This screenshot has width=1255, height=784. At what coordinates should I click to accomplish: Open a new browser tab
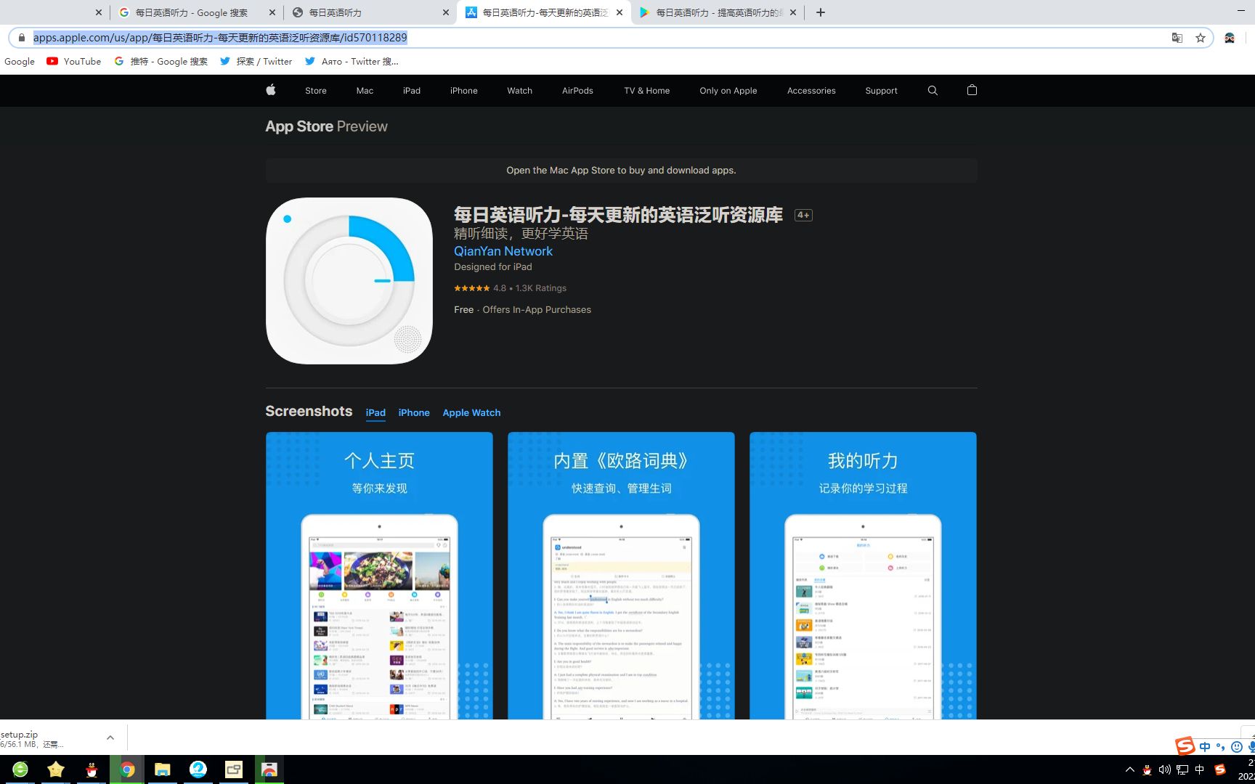821,12
